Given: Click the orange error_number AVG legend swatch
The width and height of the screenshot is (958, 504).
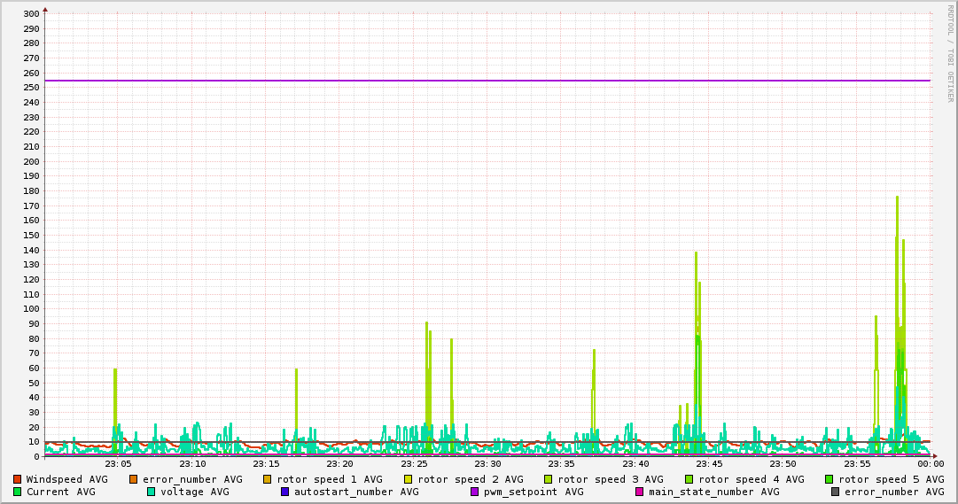Looking at the screenshot, I should [134, 479].
